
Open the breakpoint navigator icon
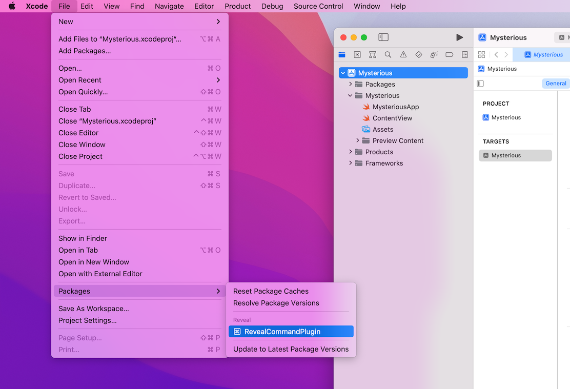[449, 54]
